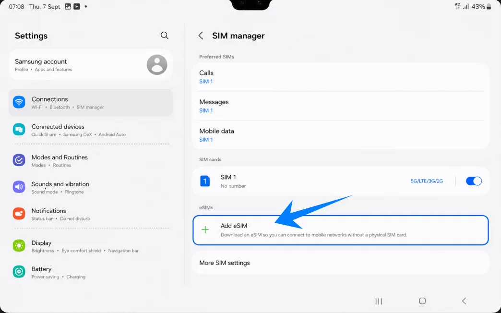Viewport: 501px width, 313px height.
Task: Tap the 'Wi-Fi • Bluetooth • SIM manager' subtitle
Action: point(67,107)
